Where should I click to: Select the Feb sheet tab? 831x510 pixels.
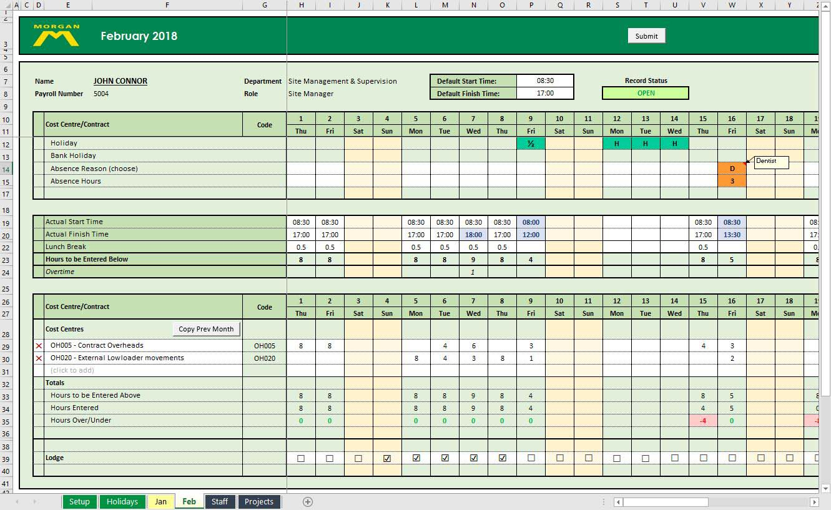[189, 502]
